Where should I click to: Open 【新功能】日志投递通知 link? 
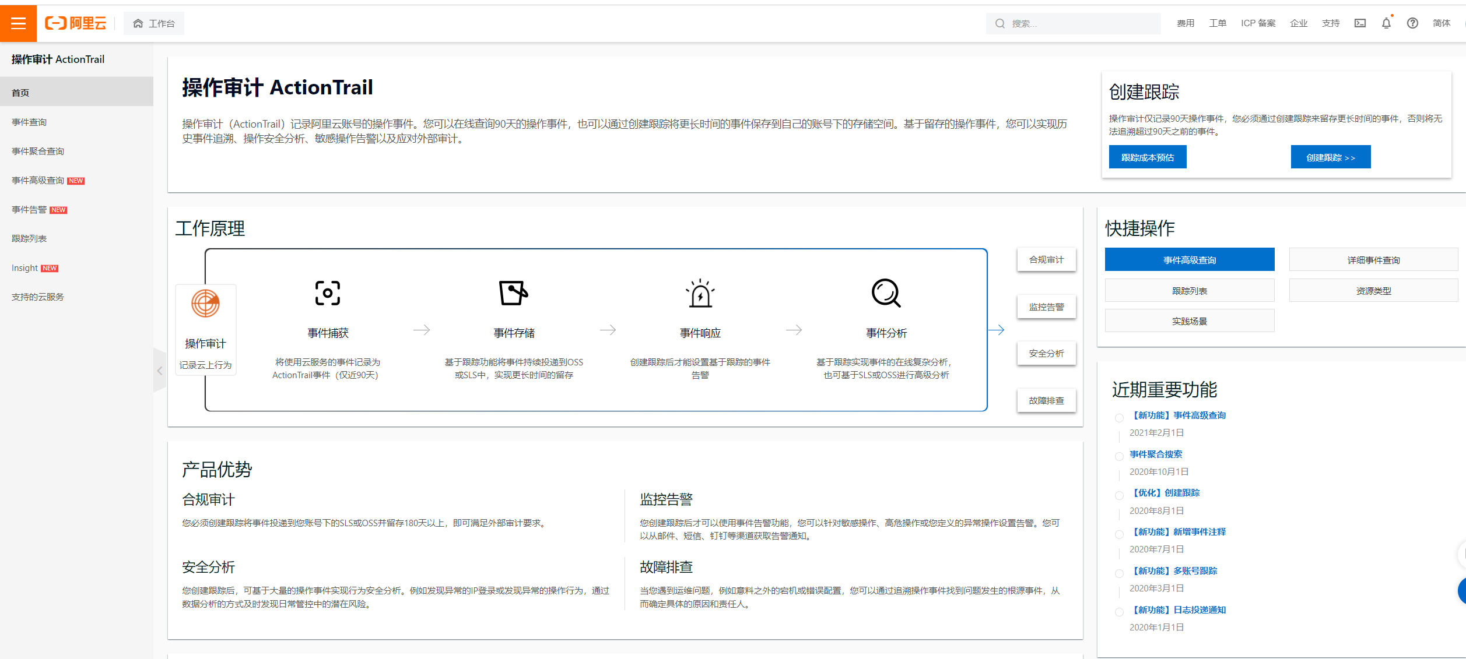[1177, 609]
